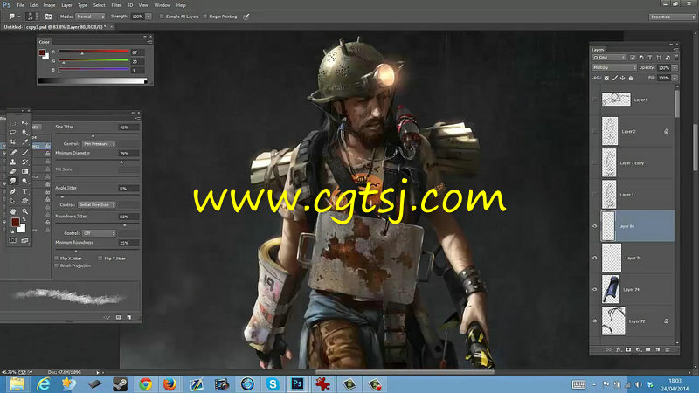Add a layer mask icon
This screenshot has height=393, width=699.
point(628,350)
